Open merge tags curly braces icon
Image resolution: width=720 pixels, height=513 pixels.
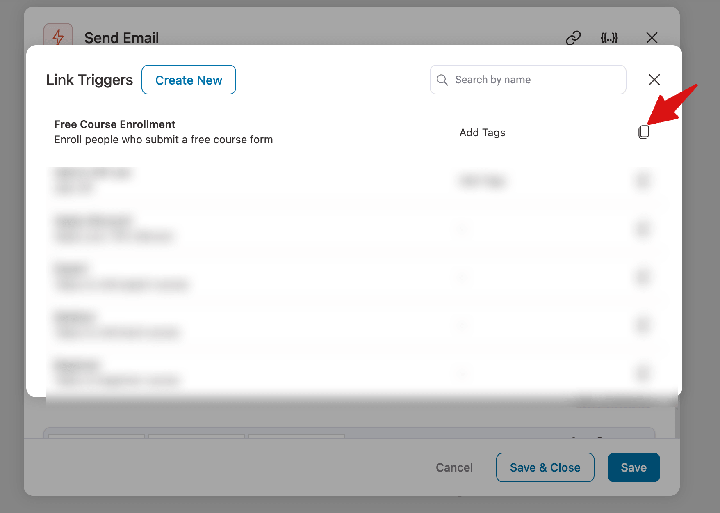[609, 38]
